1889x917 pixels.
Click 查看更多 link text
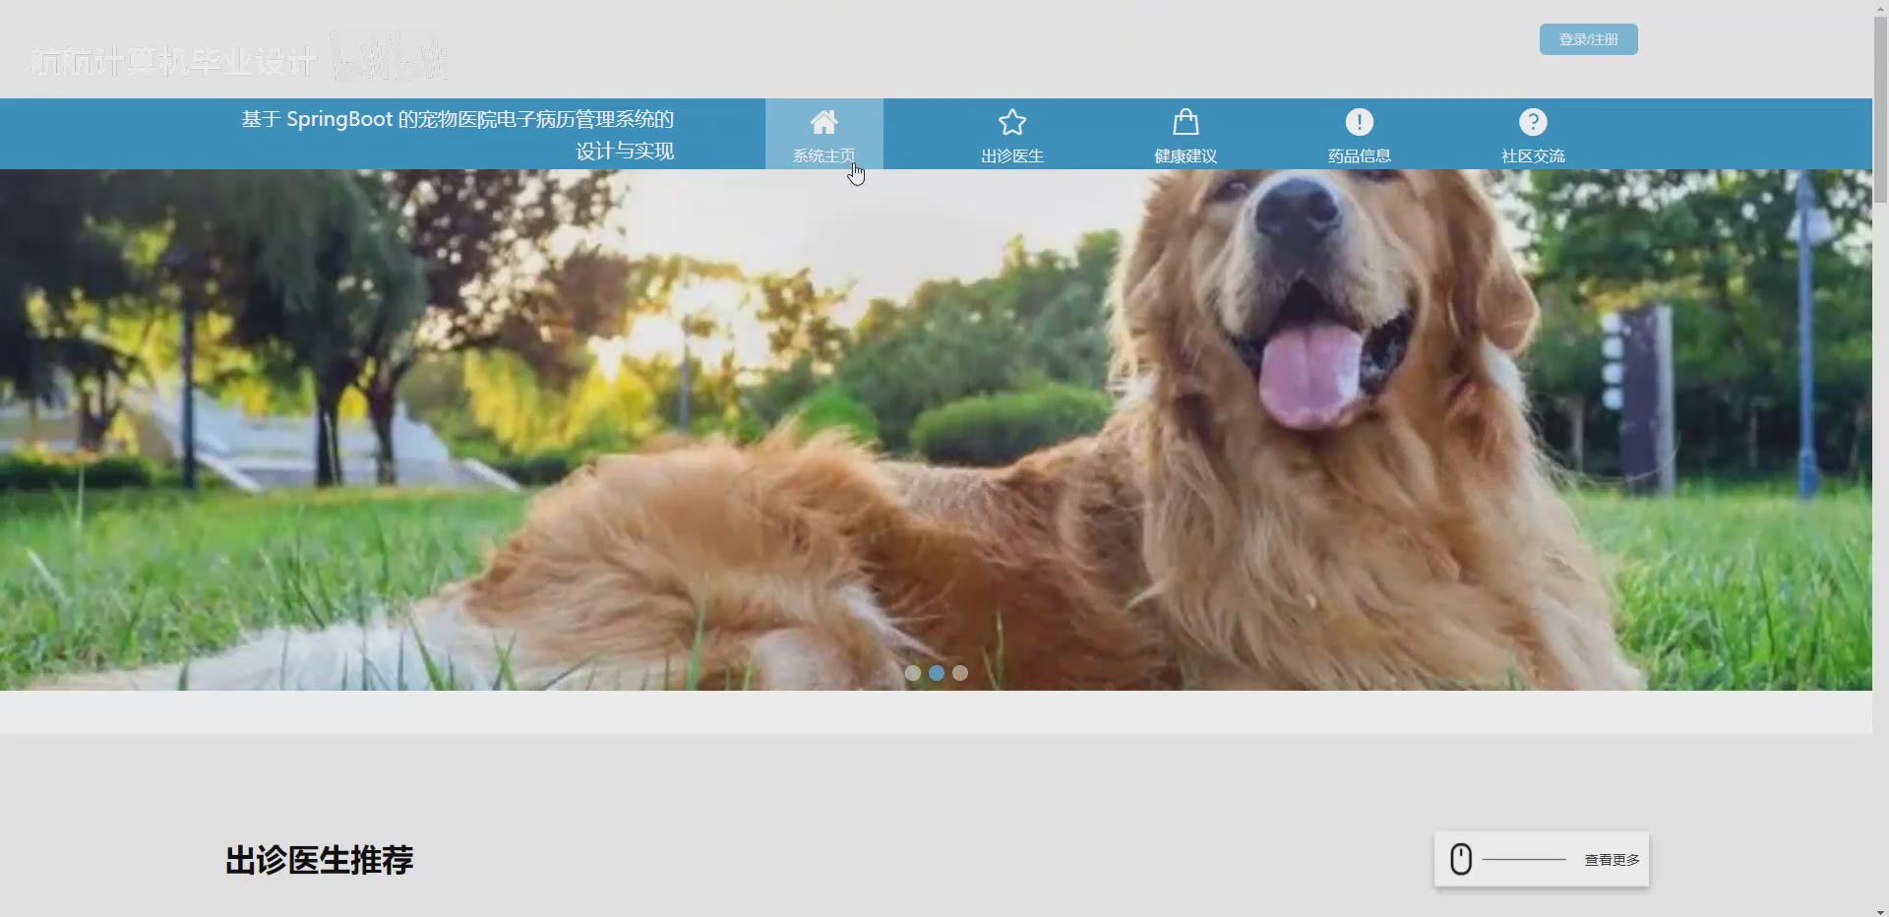1612,860
